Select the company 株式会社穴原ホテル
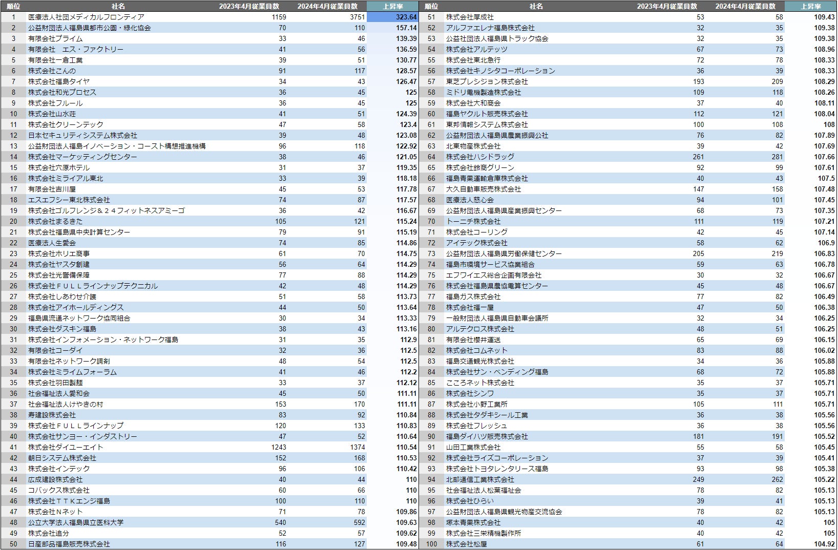The height and width of the screenshot is (550, 838). [59, 167]
